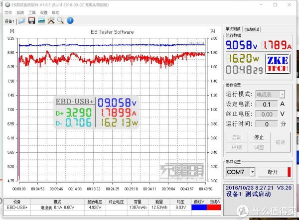Image resolution: width=299 pixels, height=220 pixels.
Task: Click the 终止电压 column header
Action: [x=116, y=202]
